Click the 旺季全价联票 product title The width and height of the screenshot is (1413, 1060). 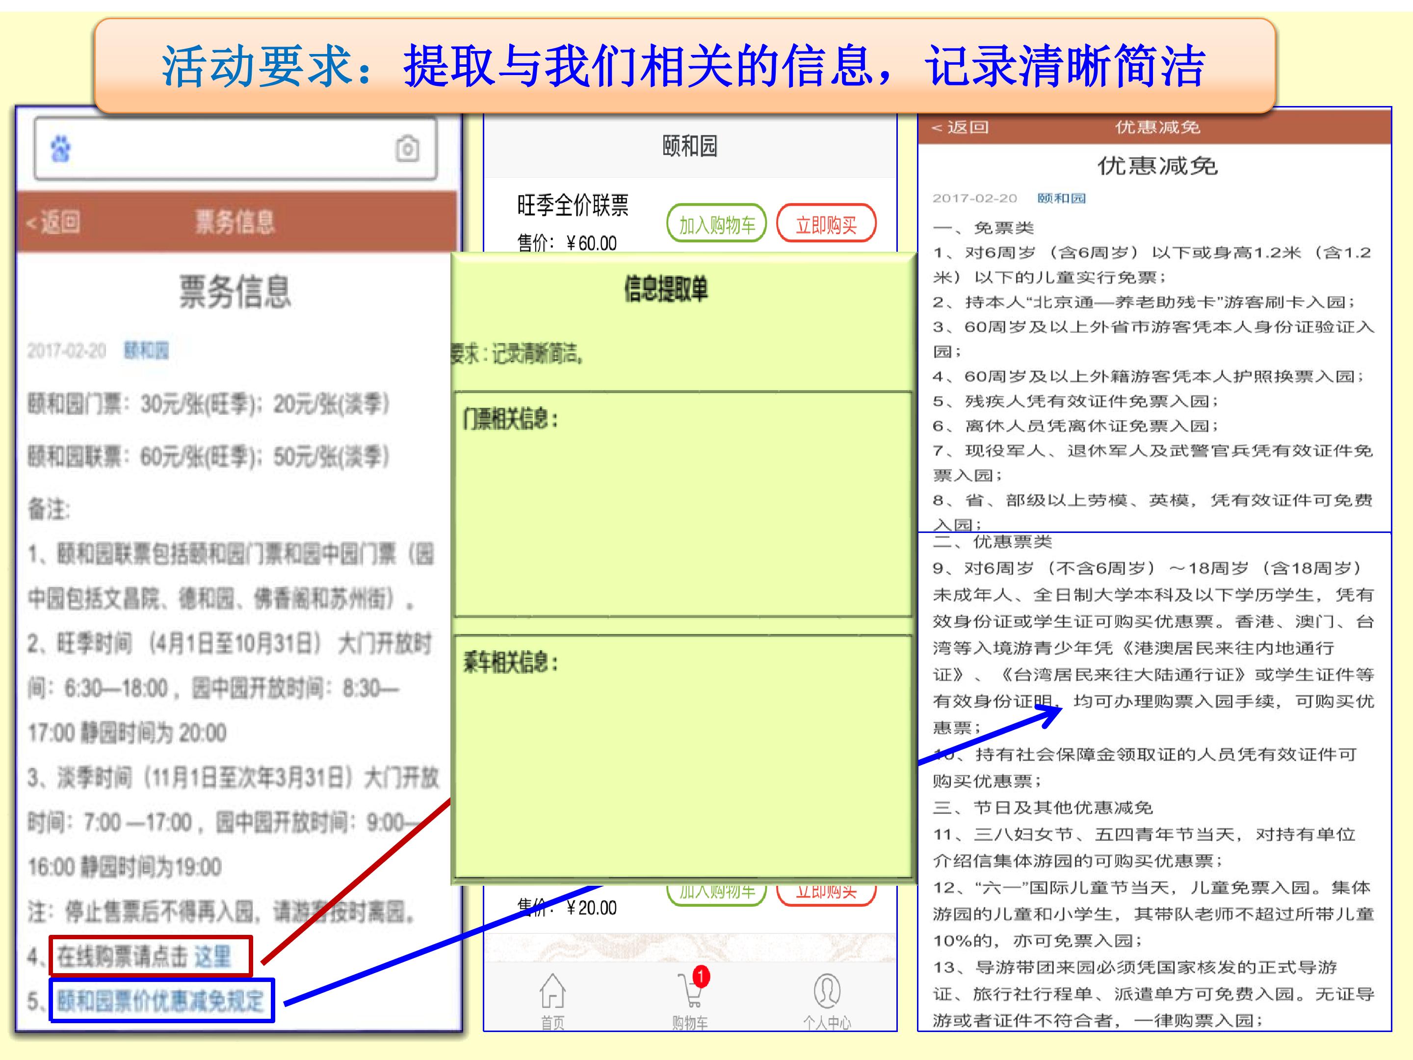click(x=573, y=205)
